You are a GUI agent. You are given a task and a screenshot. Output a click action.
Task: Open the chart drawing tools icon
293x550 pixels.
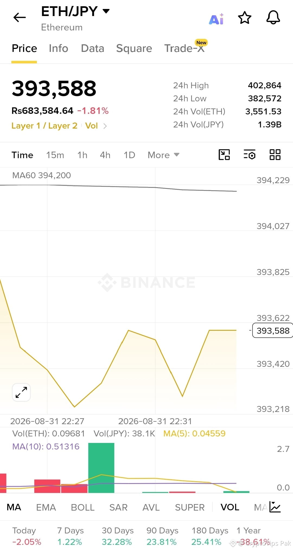[224, 155]
